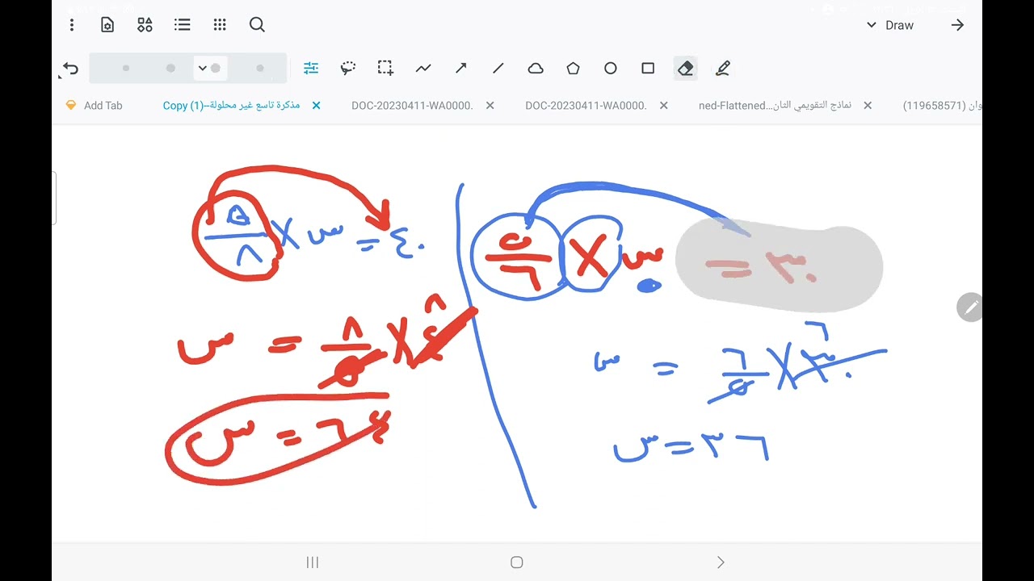Close the second DOC-20230411-WA0000 tab
This screenshot has height=581, width=1034.
pyautogui.click(x=664, y=106)
